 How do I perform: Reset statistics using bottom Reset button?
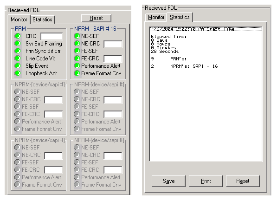(x=243, y=181)
